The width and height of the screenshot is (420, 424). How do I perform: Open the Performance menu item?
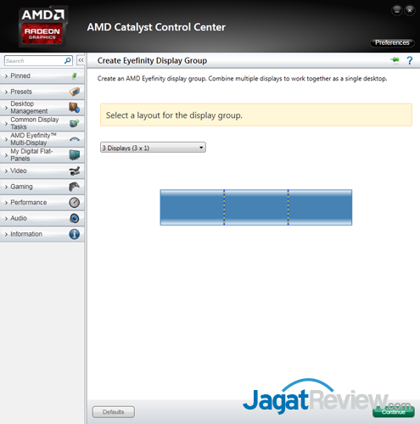click(x=42, y=203)
